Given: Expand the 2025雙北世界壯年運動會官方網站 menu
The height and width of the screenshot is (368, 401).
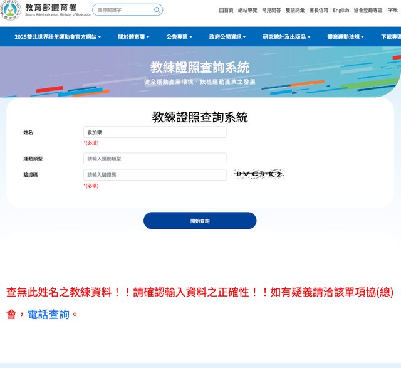Looking at the screenshot, I should pos(58,37).
